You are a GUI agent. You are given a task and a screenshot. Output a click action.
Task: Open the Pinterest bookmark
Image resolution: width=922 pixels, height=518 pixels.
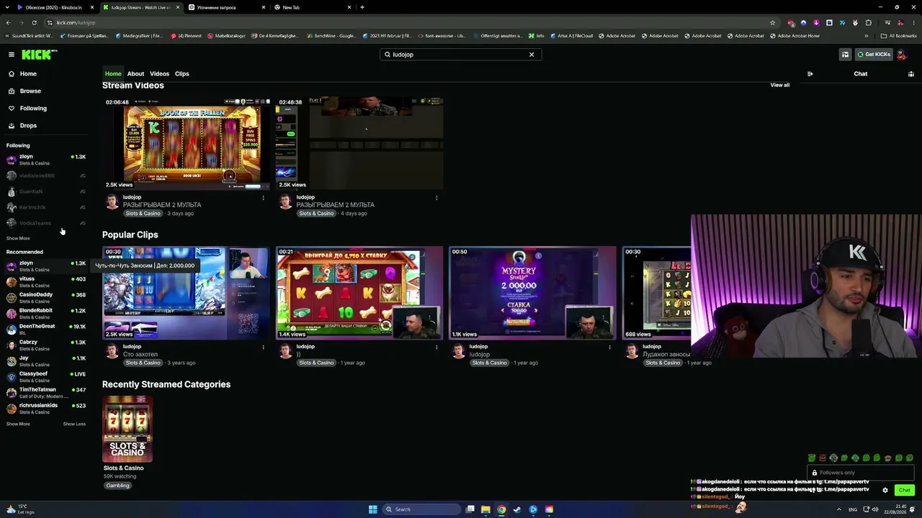coord(187,36)
